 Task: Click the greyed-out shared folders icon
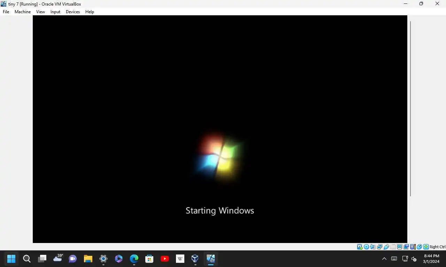[393, 247]
